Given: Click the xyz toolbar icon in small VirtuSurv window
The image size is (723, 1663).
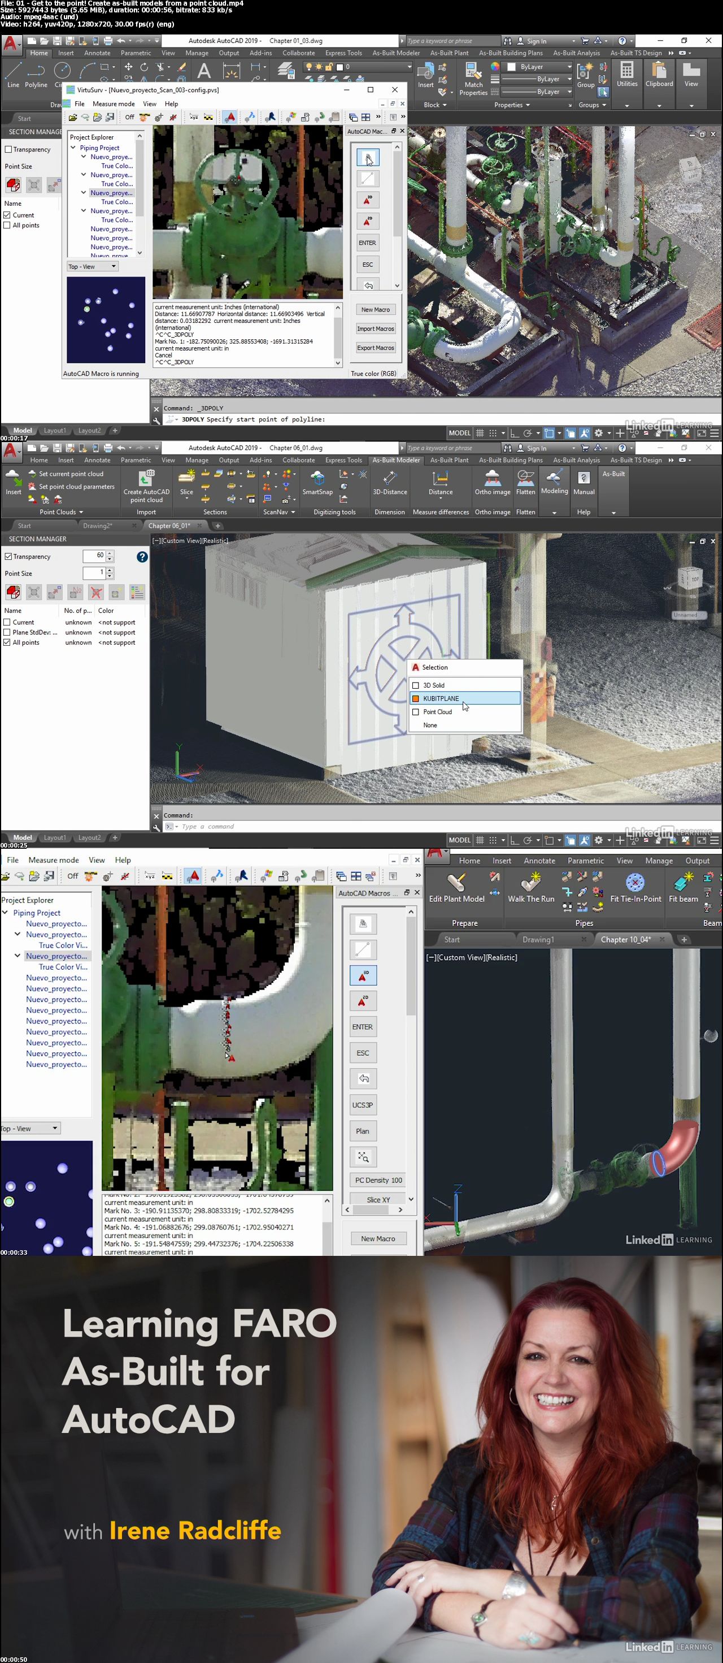Looking at the screenshot, I should click(x=194, y=117).
